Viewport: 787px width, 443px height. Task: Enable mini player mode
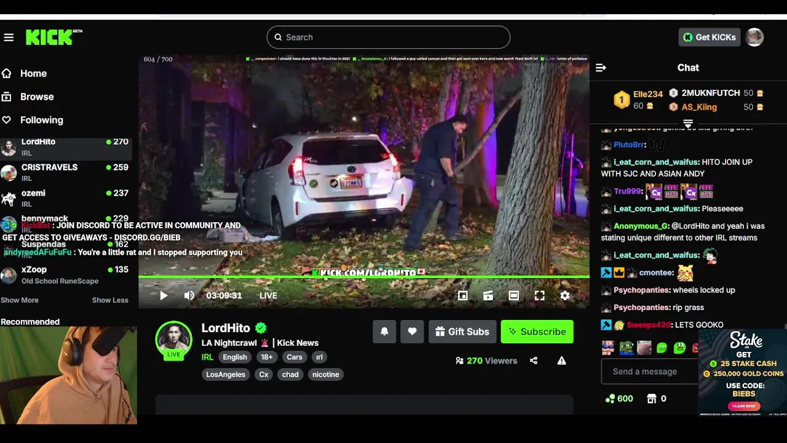coord(463,295)
